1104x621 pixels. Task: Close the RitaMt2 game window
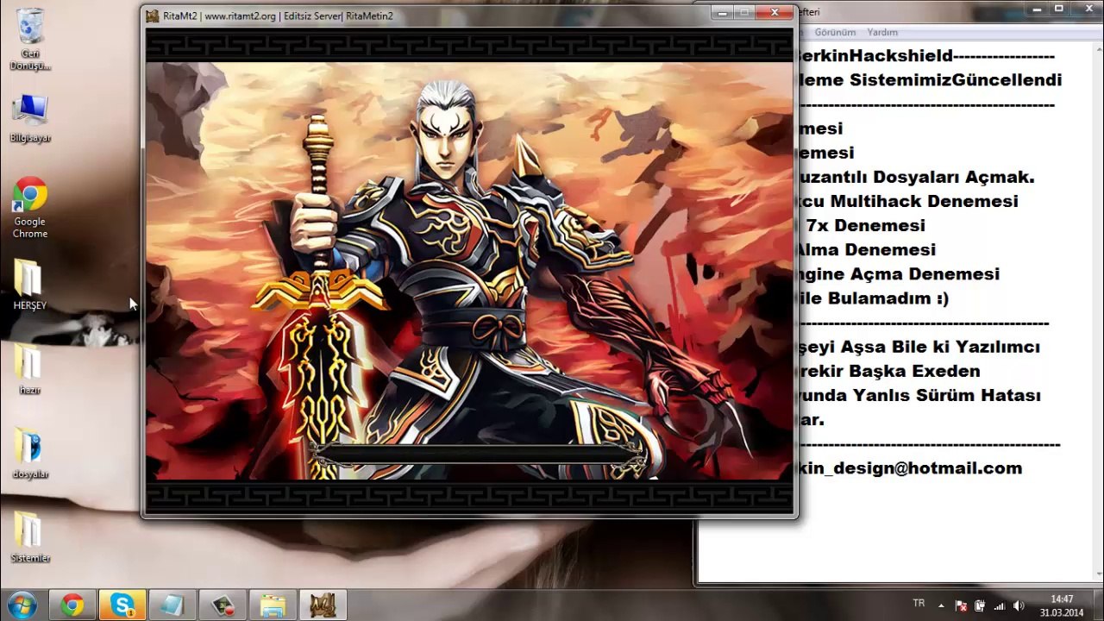point(774,13)
